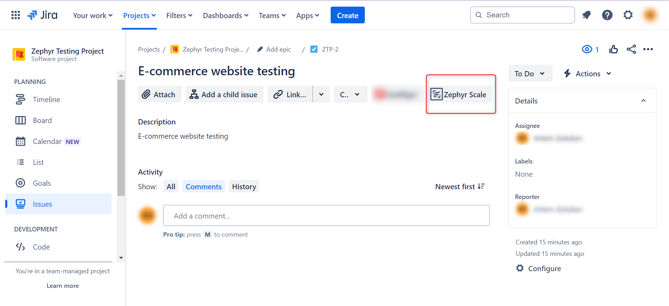Click the sidebar vertical scrollbar
Viewport: 669px width, 306px height.
(121, 139)
